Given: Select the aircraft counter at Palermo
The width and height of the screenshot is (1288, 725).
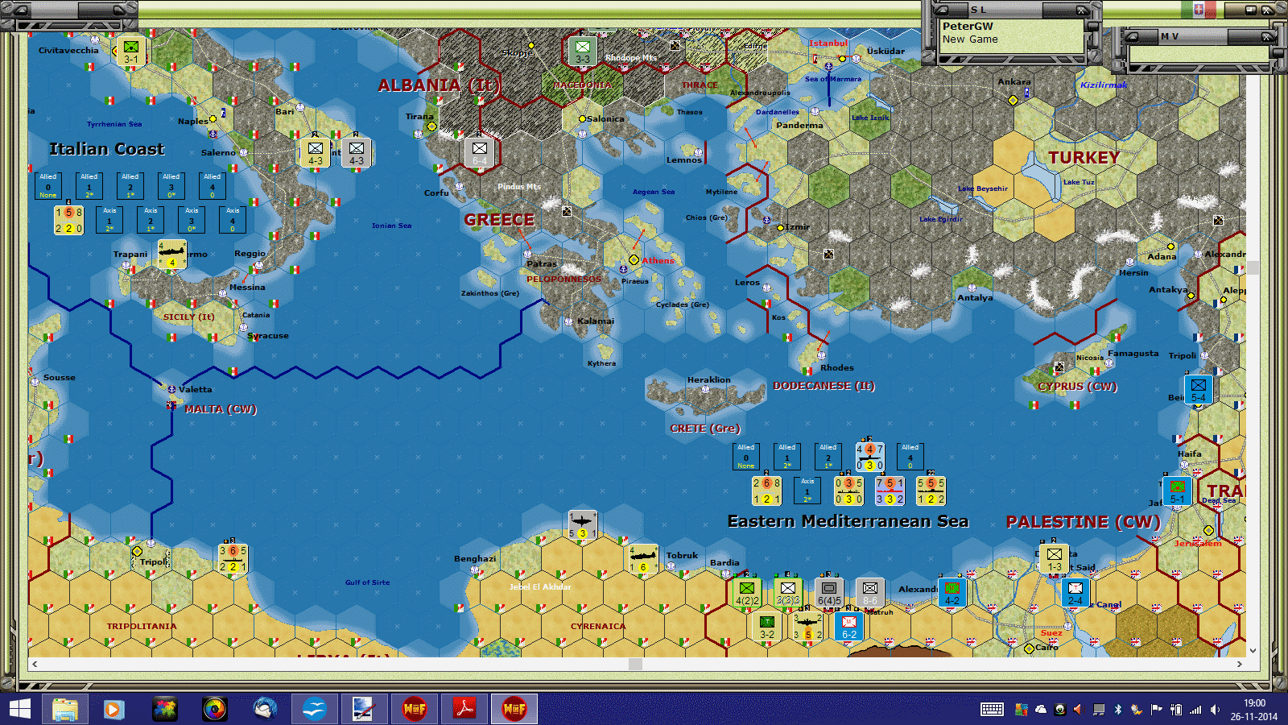Looking at the screenshot, I should click(171, 255).
